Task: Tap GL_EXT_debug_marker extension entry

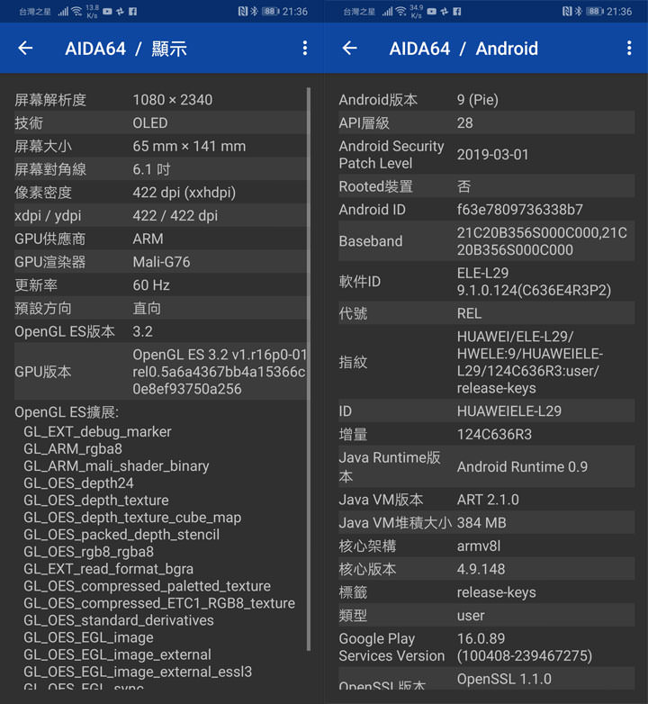Action: pyautogui.click(x=97, y=431)
